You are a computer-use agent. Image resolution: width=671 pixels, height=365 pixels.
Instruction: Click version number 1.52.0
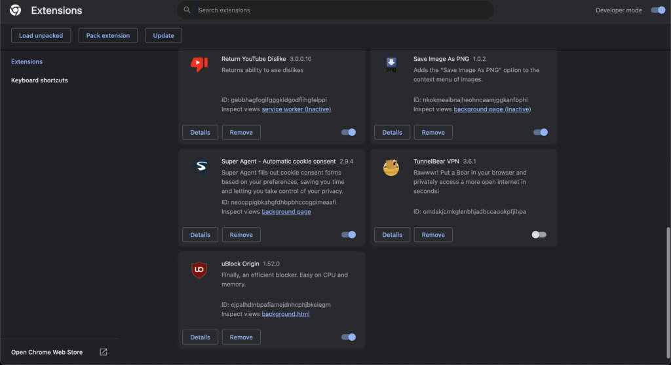tap(271, 264)
